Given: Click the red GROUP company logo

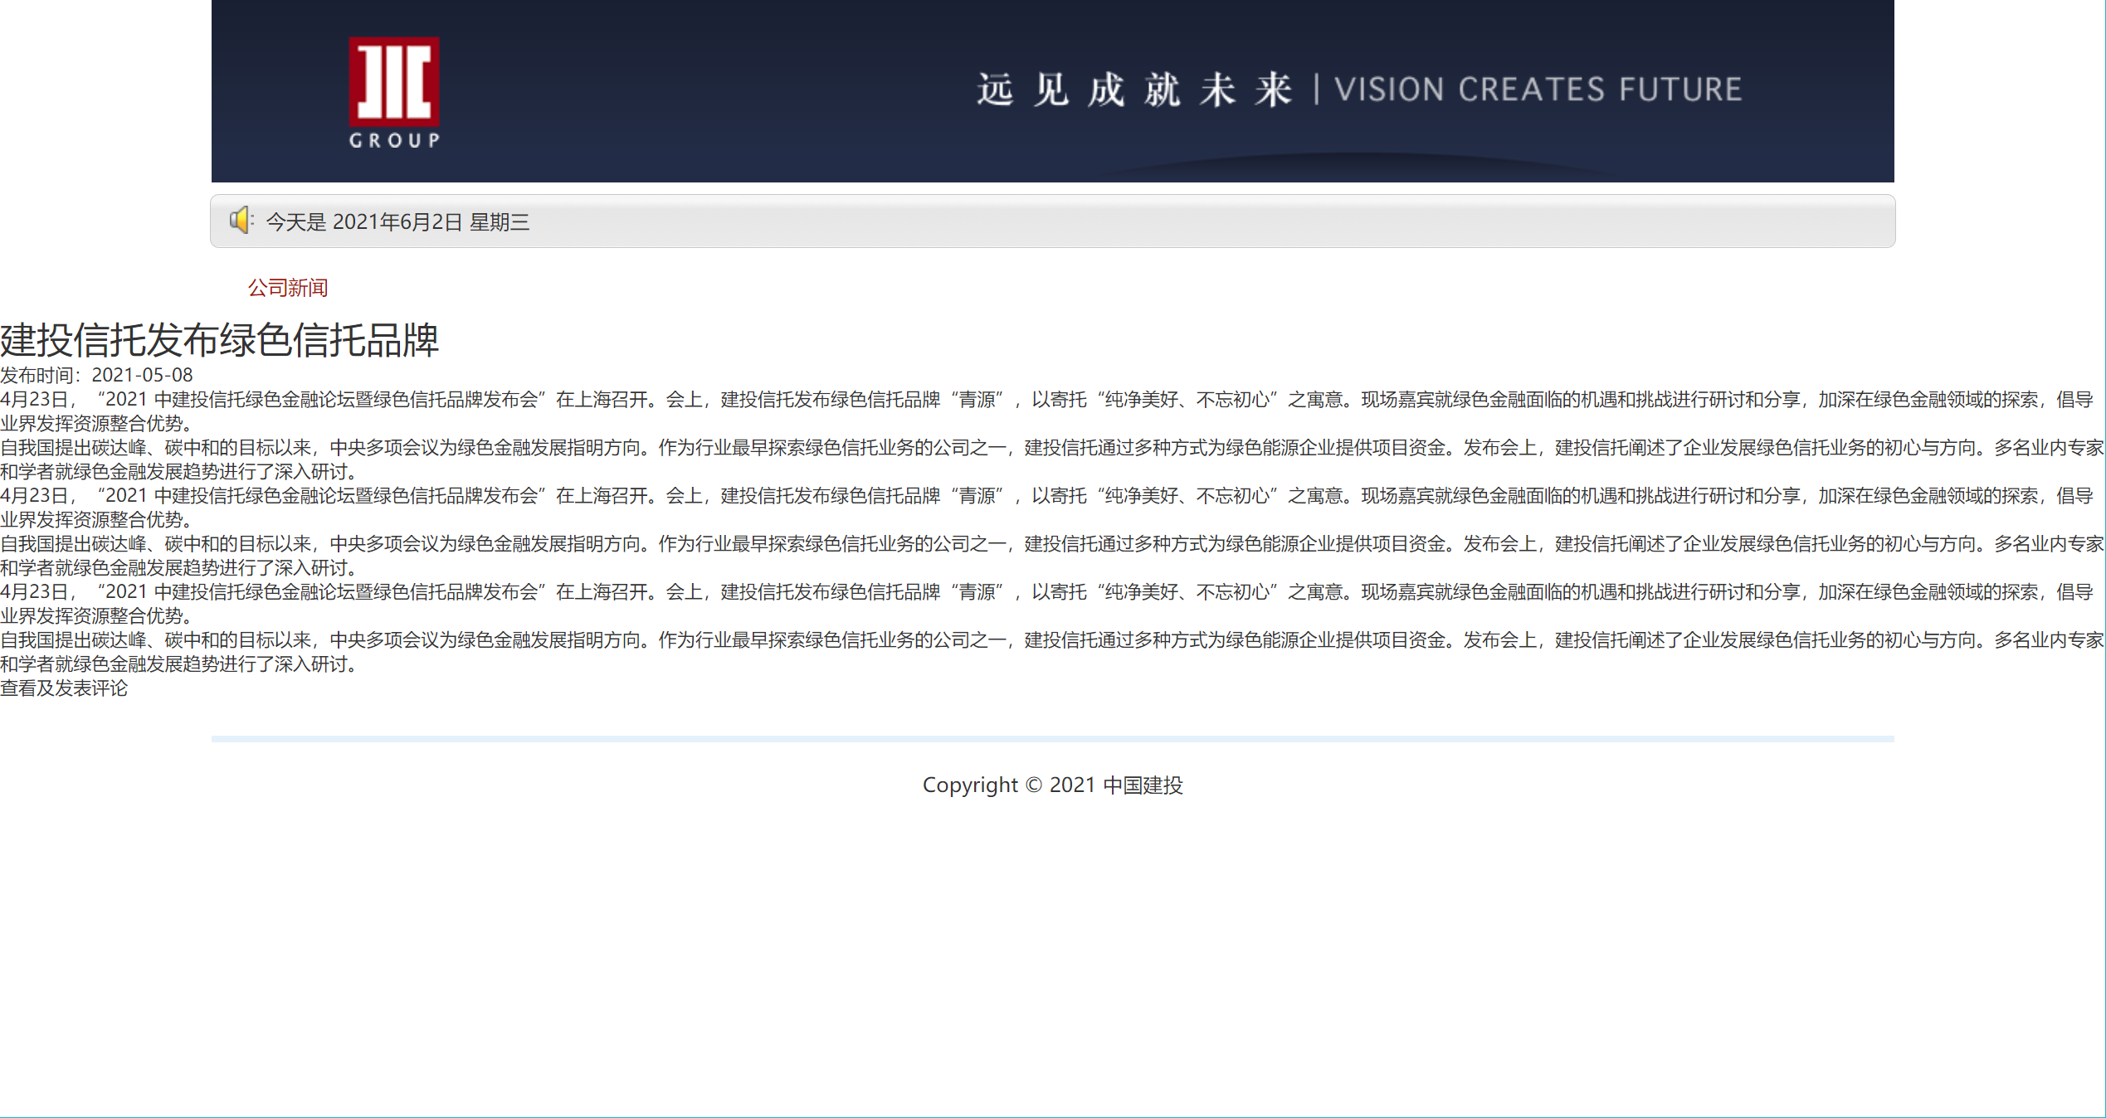Looking at the screenshot, I should click(393, 81).
